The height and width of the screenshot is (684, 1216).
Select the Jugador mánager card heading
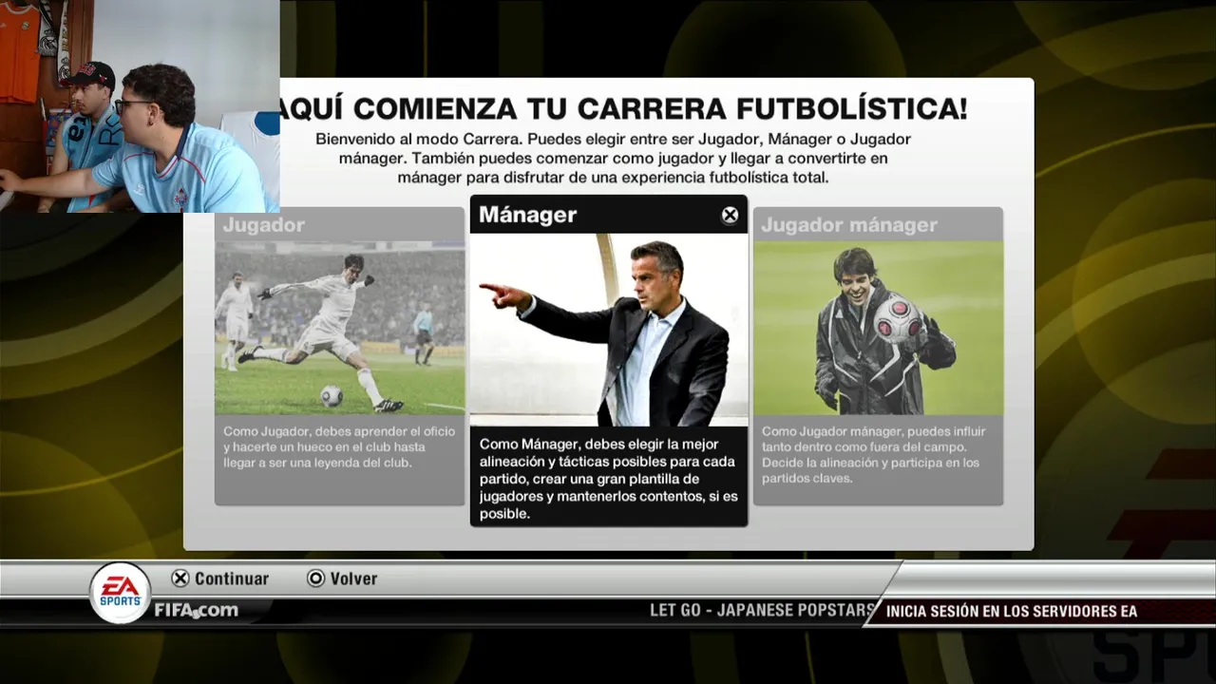(849, 225)
